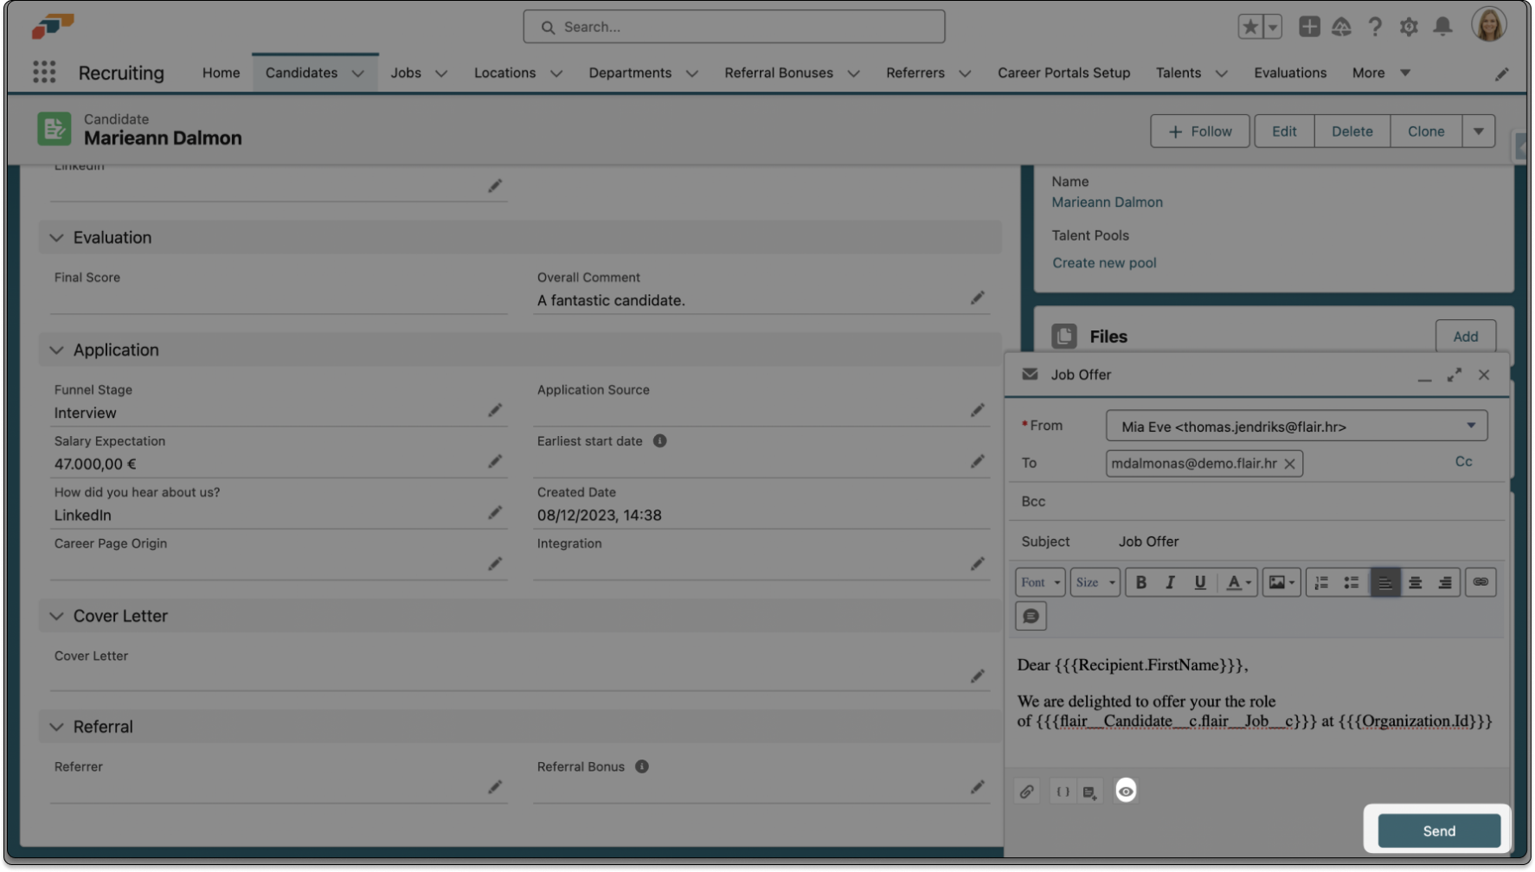Toggle underline text formatting

tap(1199, 582)
